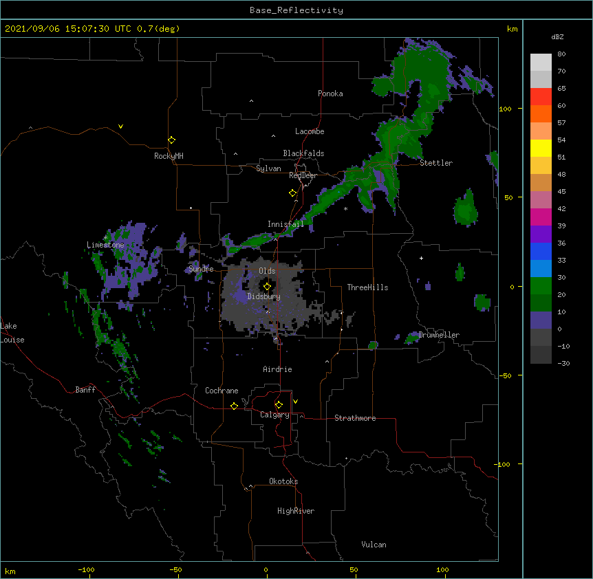
Task: Pick the slate purple 0-10 dBZ legend swatch
Action: (541, 320)
